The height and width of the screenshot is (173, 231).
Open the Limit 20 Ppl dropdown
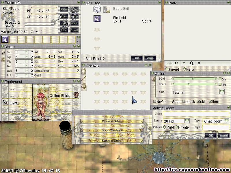tap(187, 121)
